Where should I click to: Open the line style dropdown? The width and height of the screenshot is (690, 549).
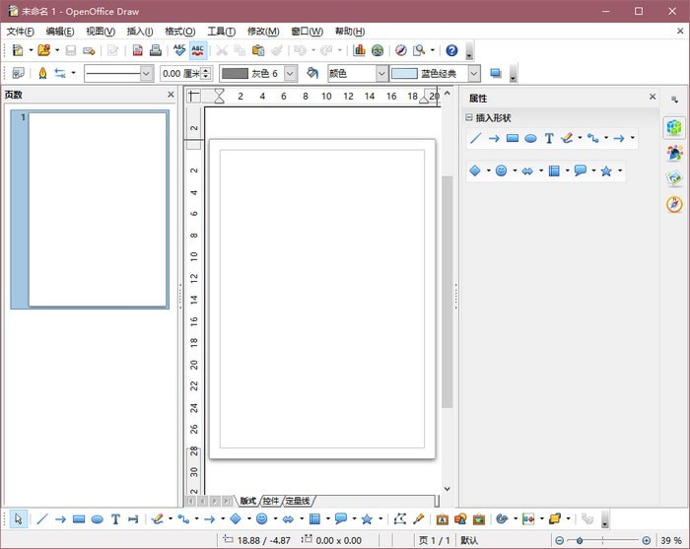[147, 73]
